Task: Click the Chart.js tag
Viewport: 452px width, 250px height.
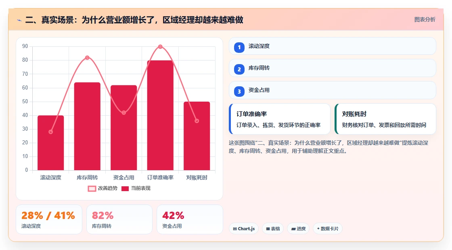Action: click(x=244, y=229)
